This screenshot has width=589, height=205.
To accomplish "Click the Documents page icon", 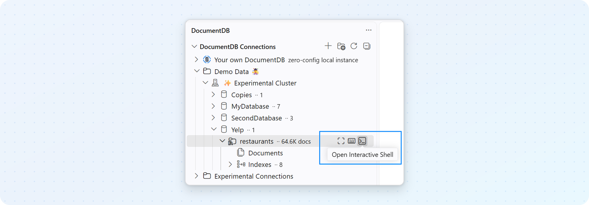I will 241,152.
